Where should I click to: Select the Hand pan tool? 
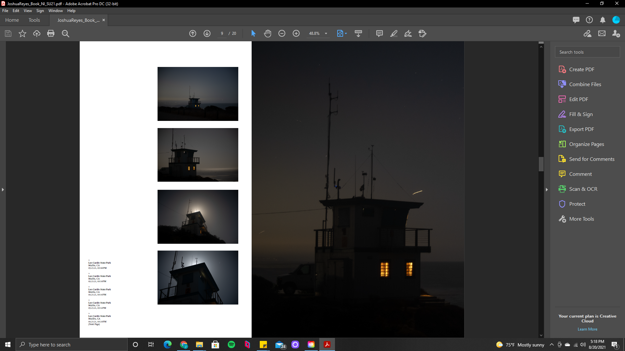pyautogui.click(x=268, y=33)
